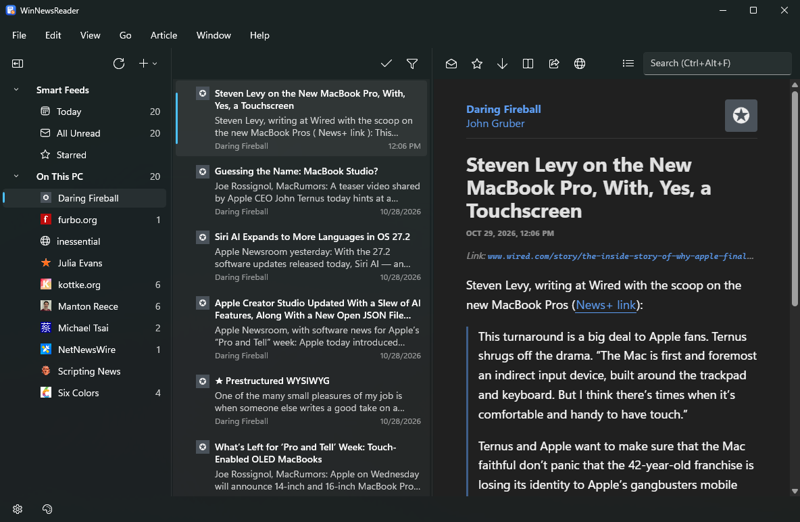Select the Scripting News feed

tap(84, 371)
